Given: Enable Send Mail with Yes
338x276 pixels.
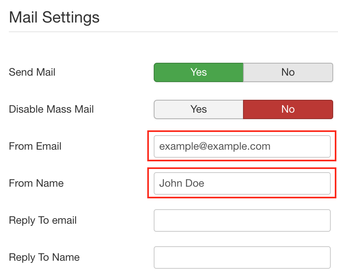Looking at the screenshot, I should point(198,72).
